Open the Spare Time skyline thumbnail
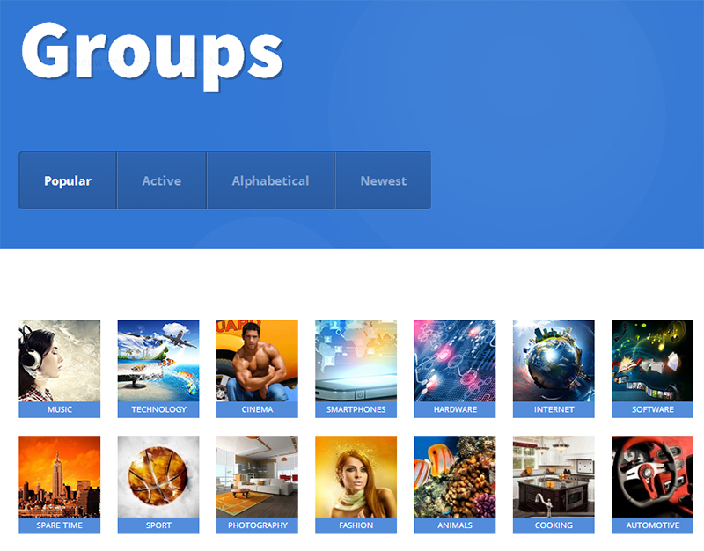 59,476
